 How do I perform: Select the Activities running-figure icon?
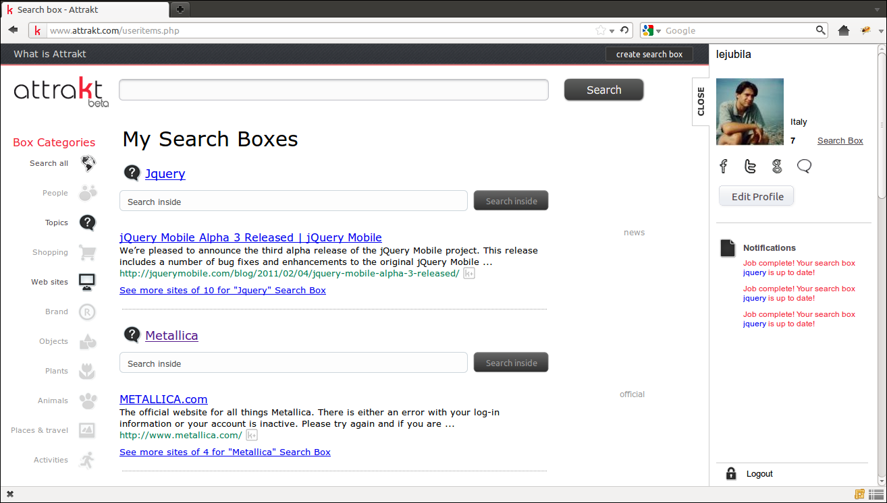(87, 460)
